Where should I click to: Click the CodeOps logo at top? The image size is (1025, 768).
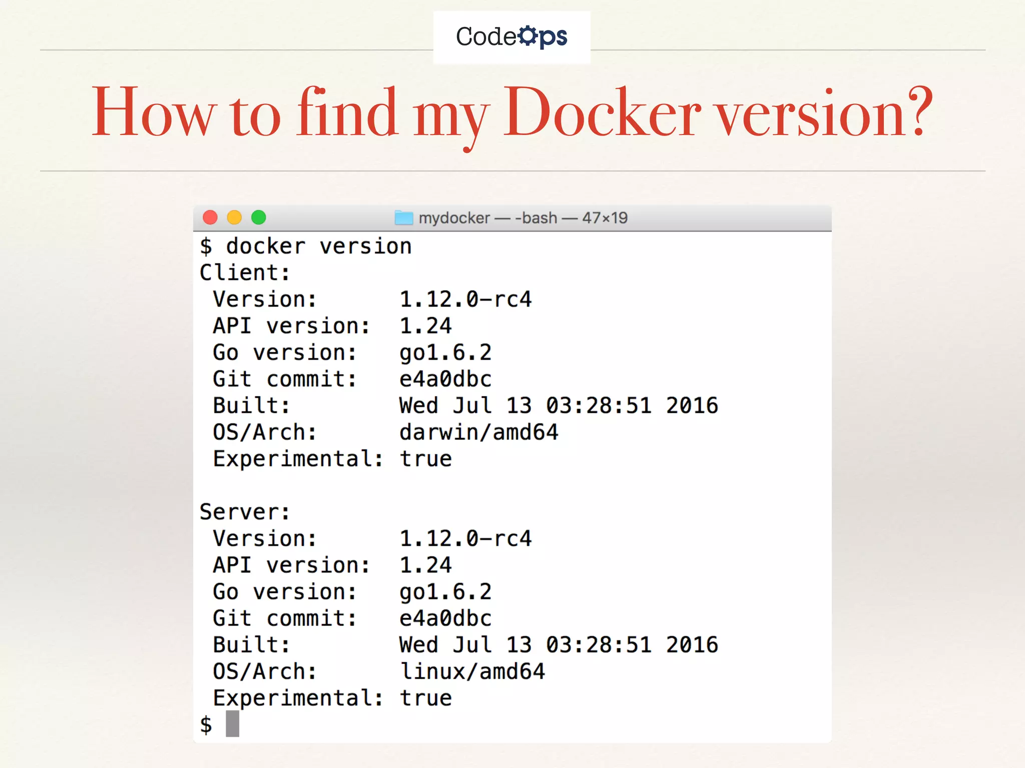tap(511, 37)
